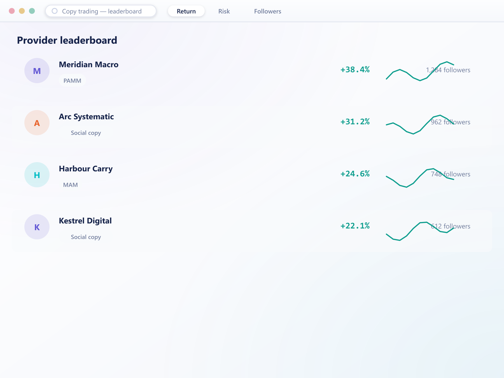Switch to the Return tab
The image size is (504, 378).
click(x=186, y=11)
